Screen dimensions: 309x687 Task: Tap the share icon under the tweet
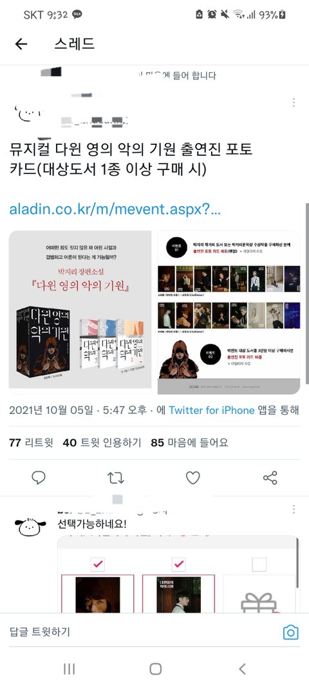(270, 478)
